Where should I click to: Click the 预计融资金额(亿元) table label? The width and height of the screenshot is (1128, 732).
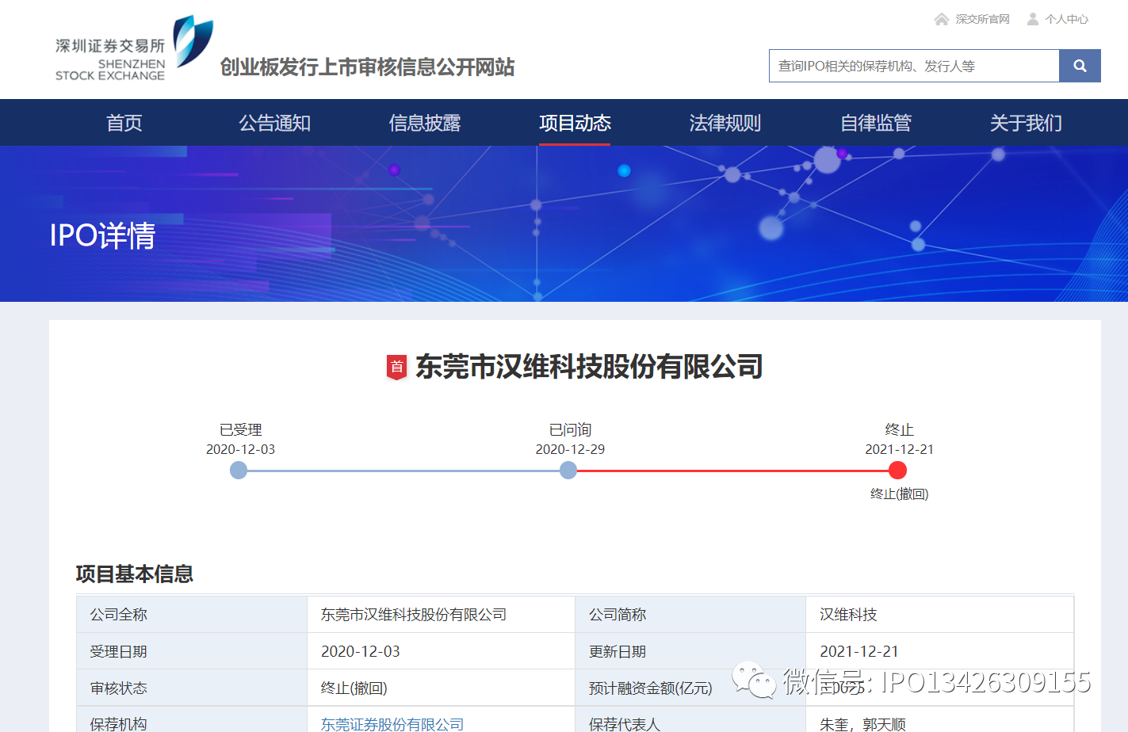pyautogui.click(x=651, y=688)
